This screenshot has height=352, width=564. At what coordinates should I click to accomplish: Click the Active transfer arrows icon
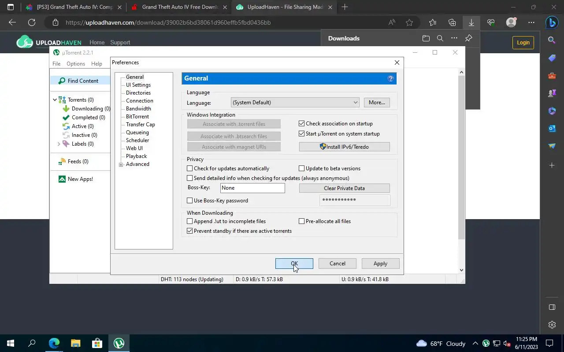(66, 126)
